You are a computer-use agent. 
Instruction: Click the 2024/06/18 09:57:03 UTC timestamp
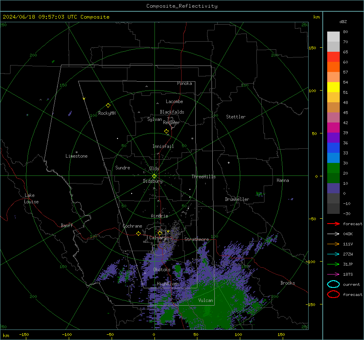click(40, 17)
